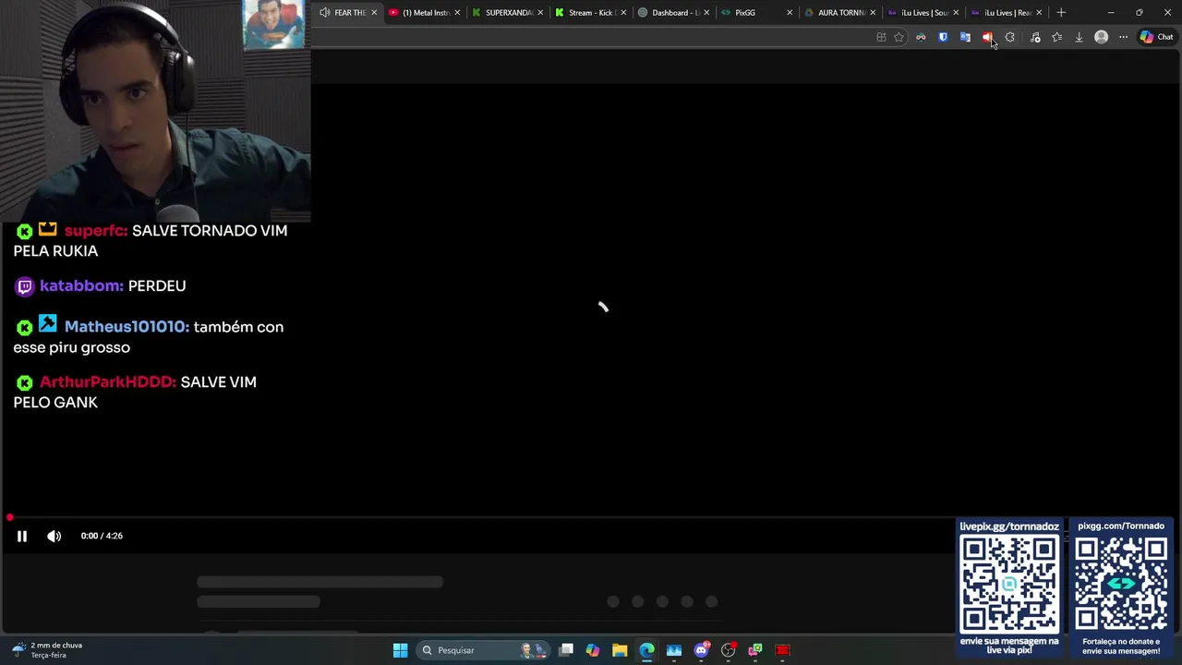Click the split screen icon in address bar
The height and width of the screenshot is (665, 1182).
[x=881, y=37]
